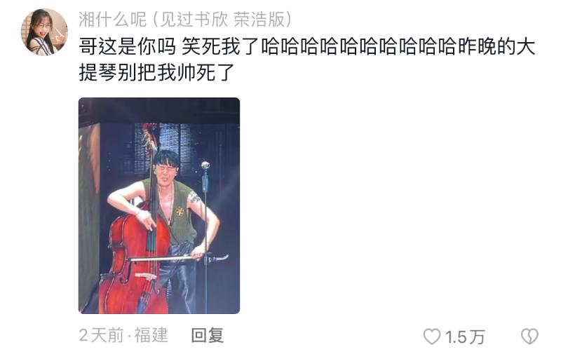This screenshot has height=361, width=561.
Task: Tap the nickname suffix 见过书欣 荣浩版
Action: coord(222,20)
